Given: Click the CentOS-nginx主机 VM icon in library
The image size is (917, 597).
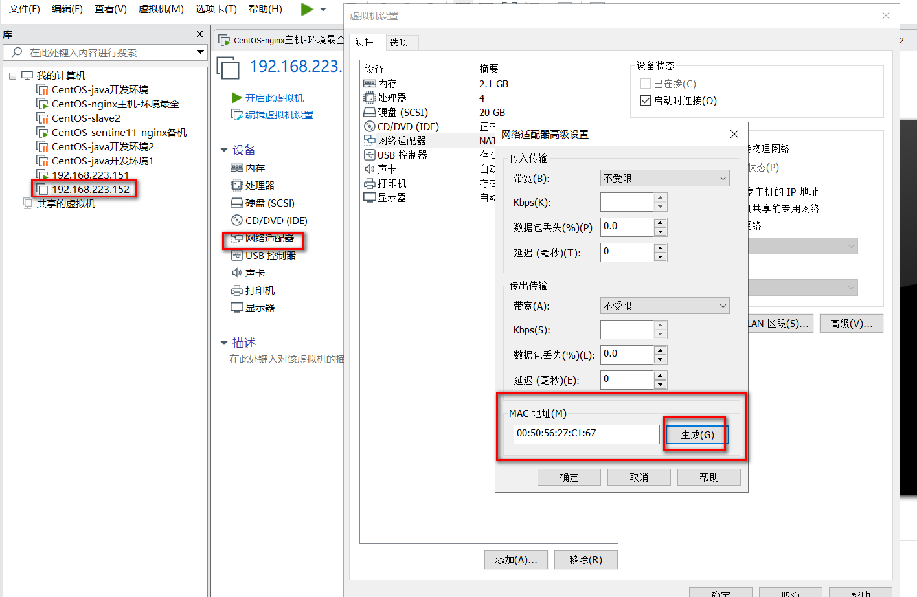Looking at the screenshot, I should [x=43, y=104].
